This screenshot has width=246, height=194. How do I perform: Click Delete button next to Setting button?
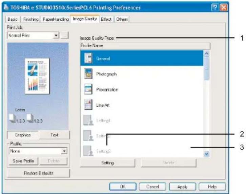(169, 163)
